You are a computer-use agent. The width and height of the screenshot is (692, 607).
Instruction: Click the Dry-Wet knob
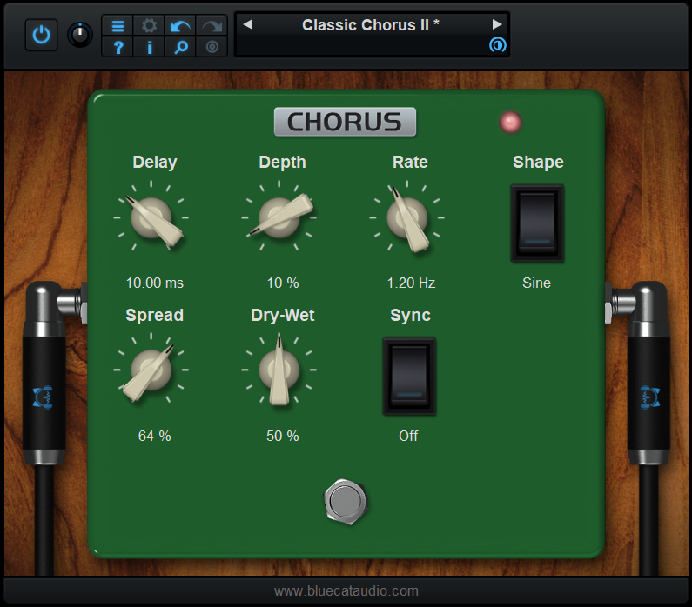(279, 370)
